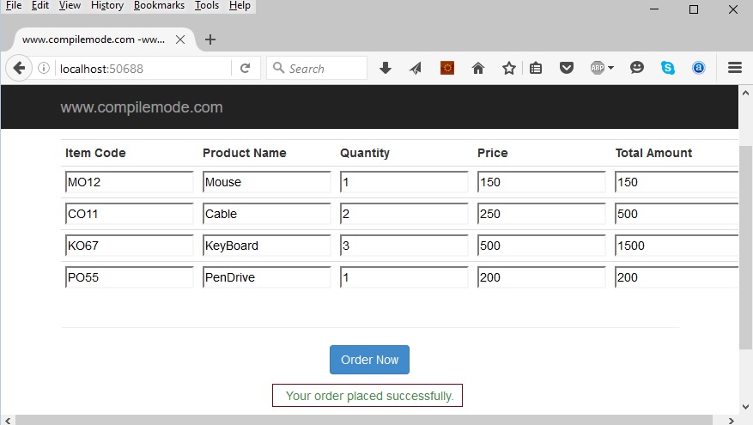Open a new tab with the plus button
The height and width of the screenshot is (425, 753).
pos(210,39)
